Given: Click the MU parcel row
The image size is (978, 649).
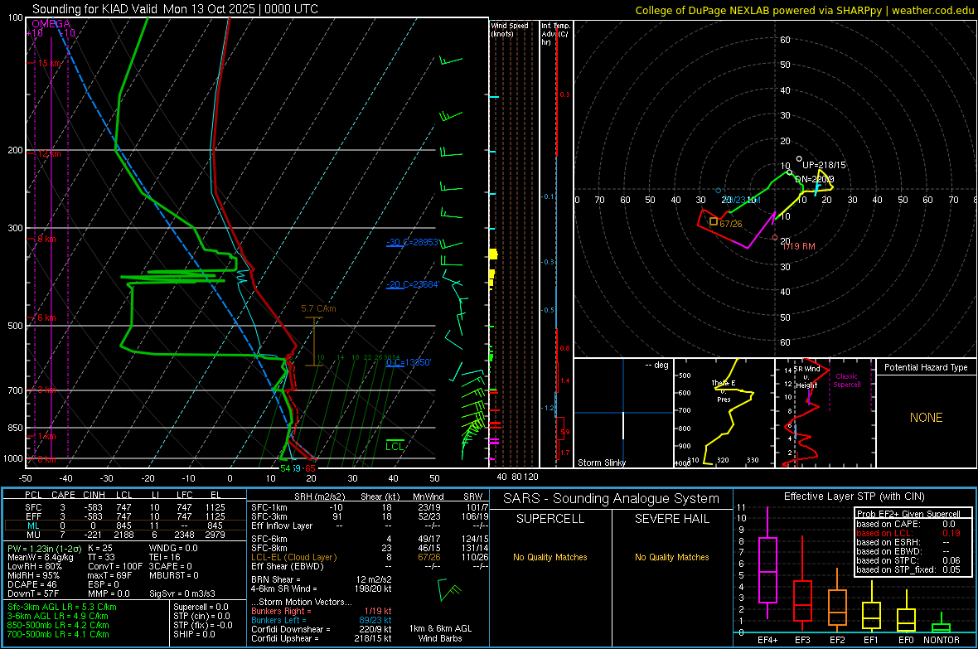Looking at the screenshot, I should click(x=125, y=534).
